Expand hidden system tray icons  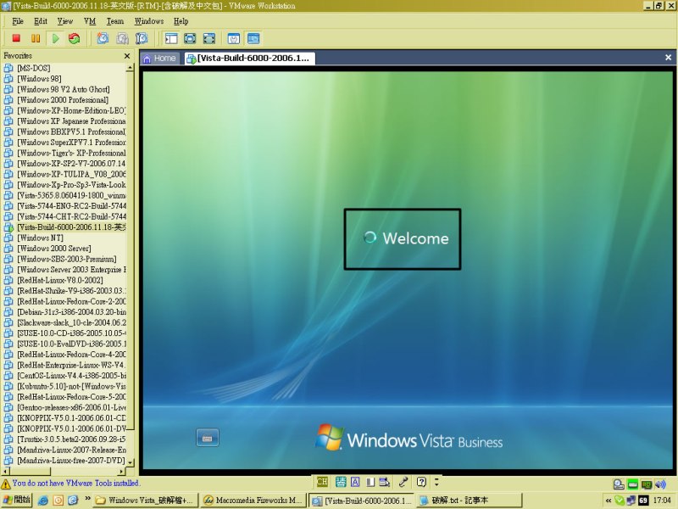point(609,501)
